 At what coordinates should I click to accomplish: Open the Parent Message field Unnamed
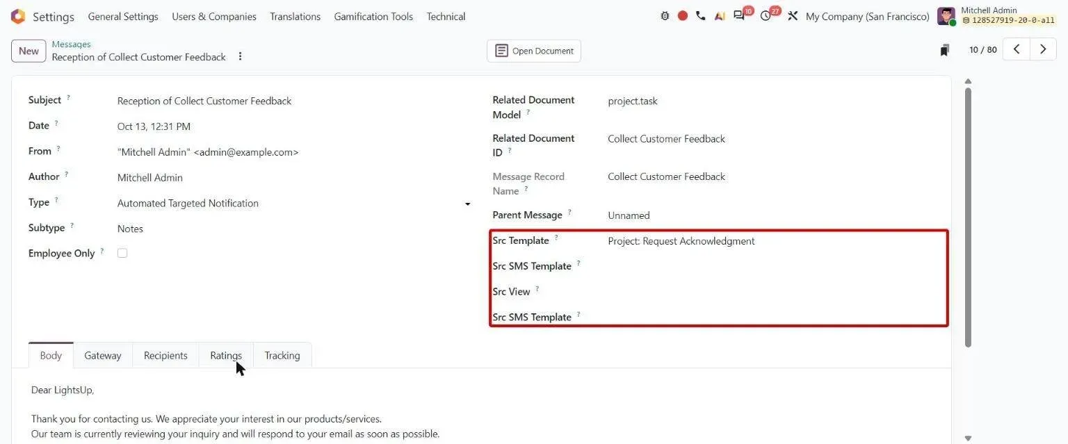(x=772, y=215)
